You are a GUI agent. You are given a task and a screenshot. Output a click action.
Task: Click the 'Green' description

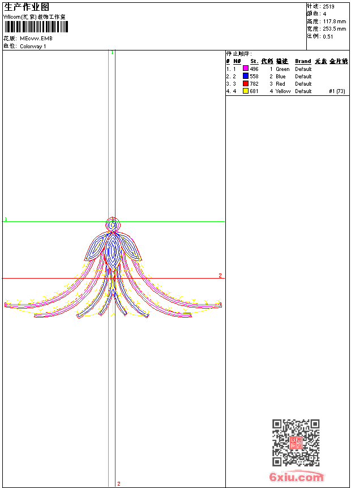[x=282, y=69]
